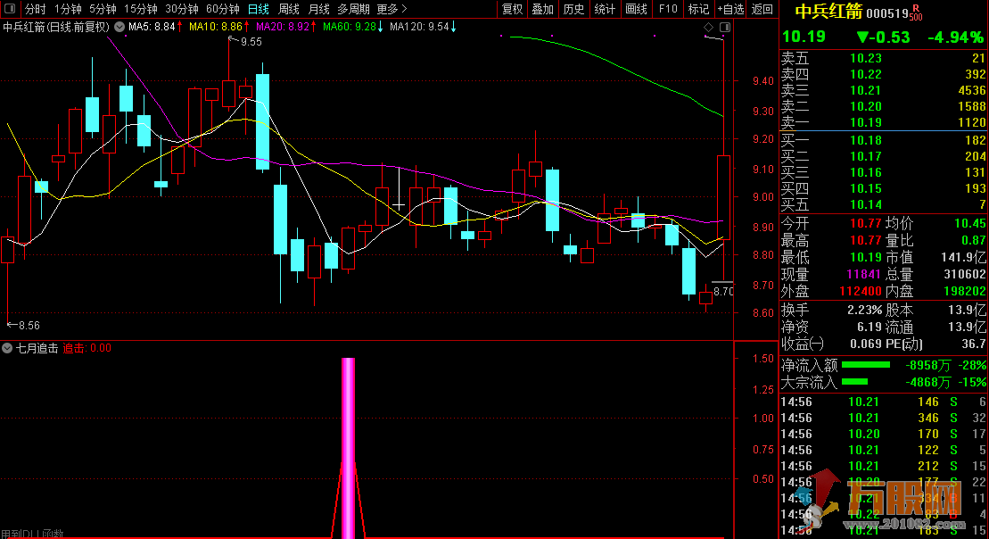This screenshot has width=989, height=539.
Task: Open the chart indicator settings round arrow
Action: coord(120,27)
